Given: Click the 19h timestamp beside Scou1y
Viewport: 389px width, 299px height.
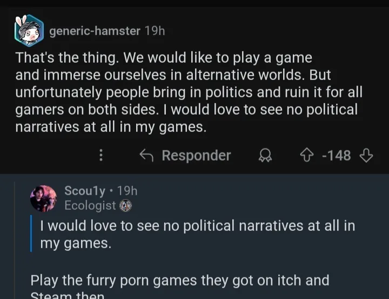Looking at the screenshot, I should point(127,191).
